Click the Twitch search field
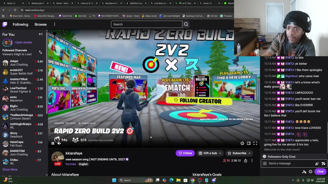The height and width of the screenshot is (184, 328). click(x=147, y=24)
